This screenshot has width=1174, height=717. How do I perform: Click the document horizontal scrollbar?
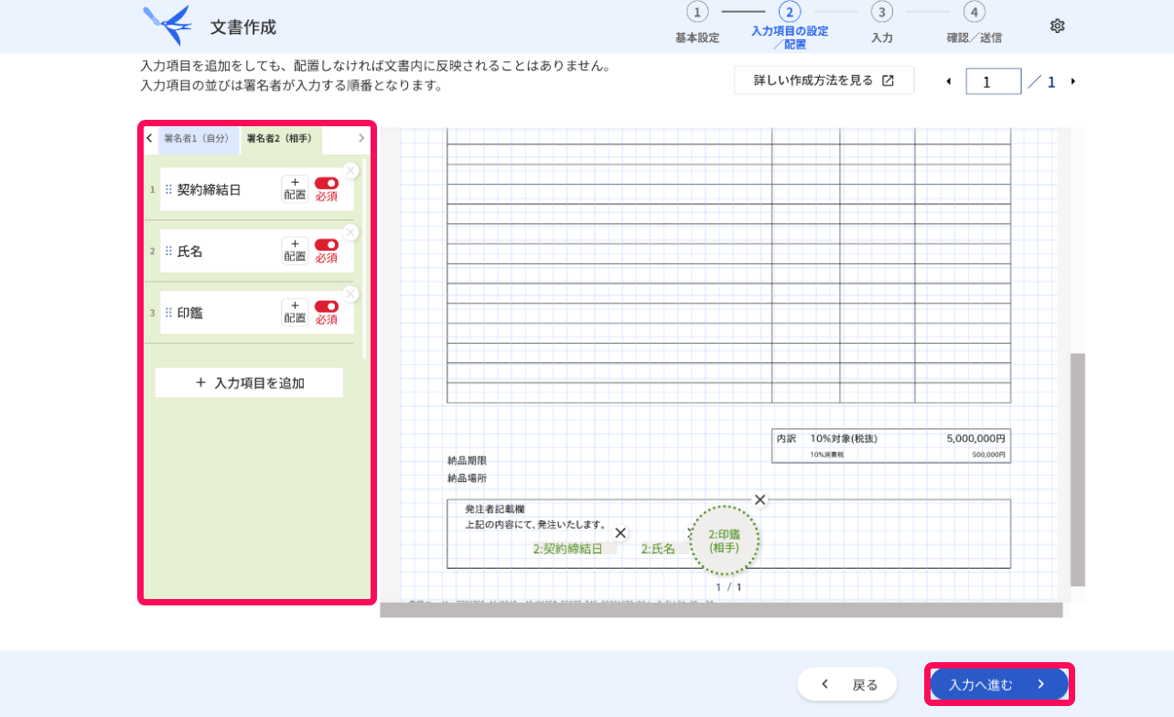tap(721, 610)
